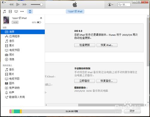Click the 恢复备份... button
The width and height of the screenshot is (150, 117).
(106, 81)
